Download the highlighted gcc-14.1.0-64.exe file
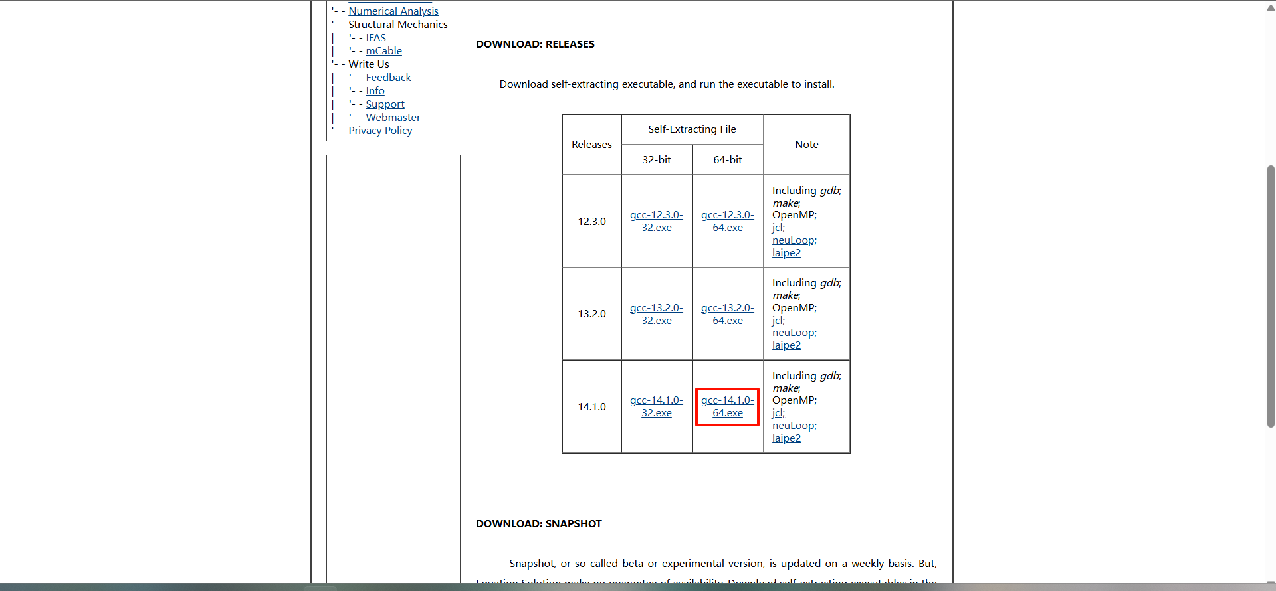The image size is (1276, 591). [727, 406]
